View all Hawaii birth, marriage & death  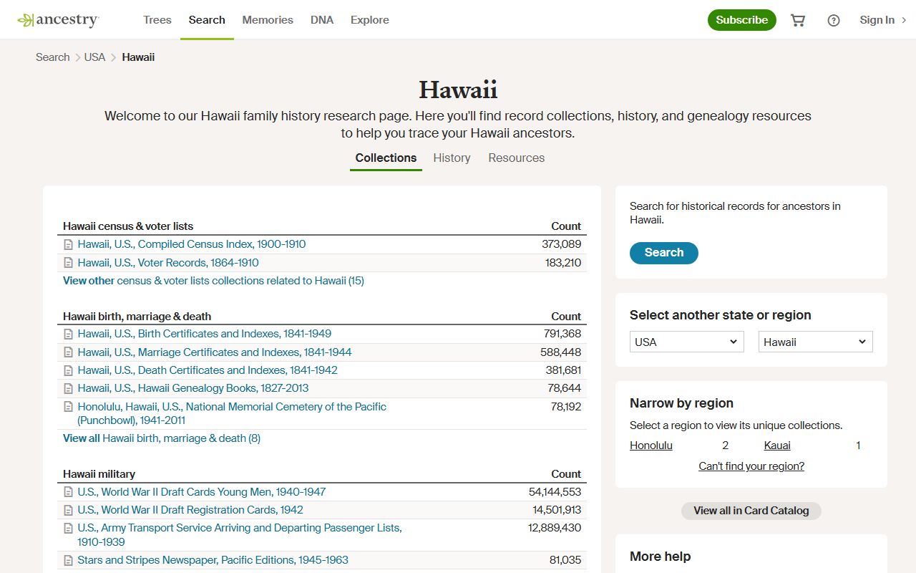tap(162, 438)
